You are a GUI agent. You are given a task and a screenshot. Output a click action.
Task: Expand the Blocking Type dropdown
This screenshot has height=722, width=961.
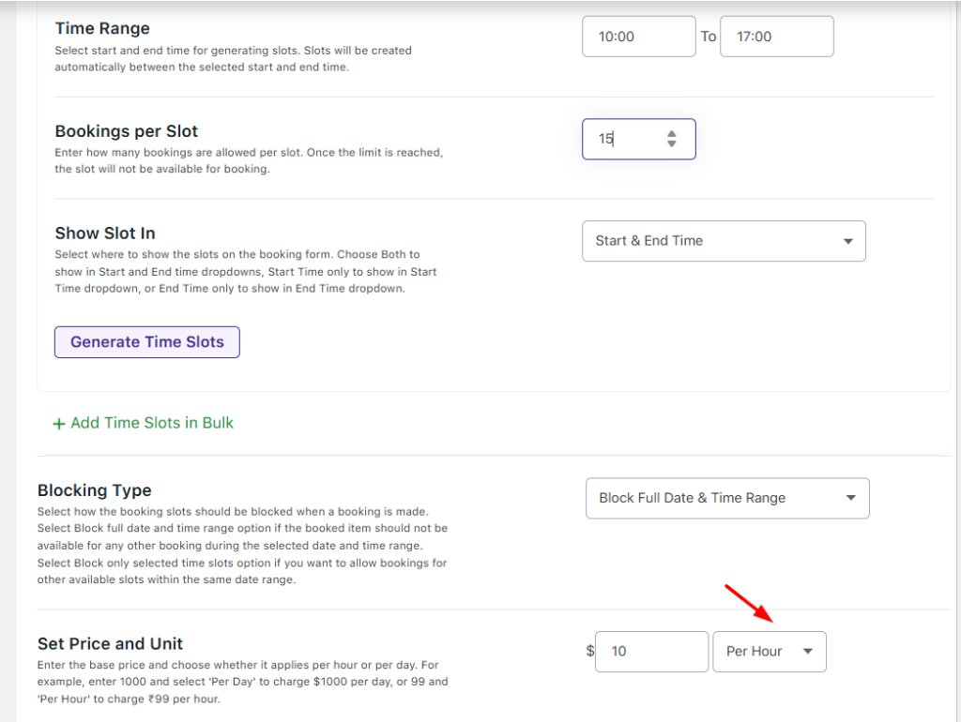[x=726, y=498]
